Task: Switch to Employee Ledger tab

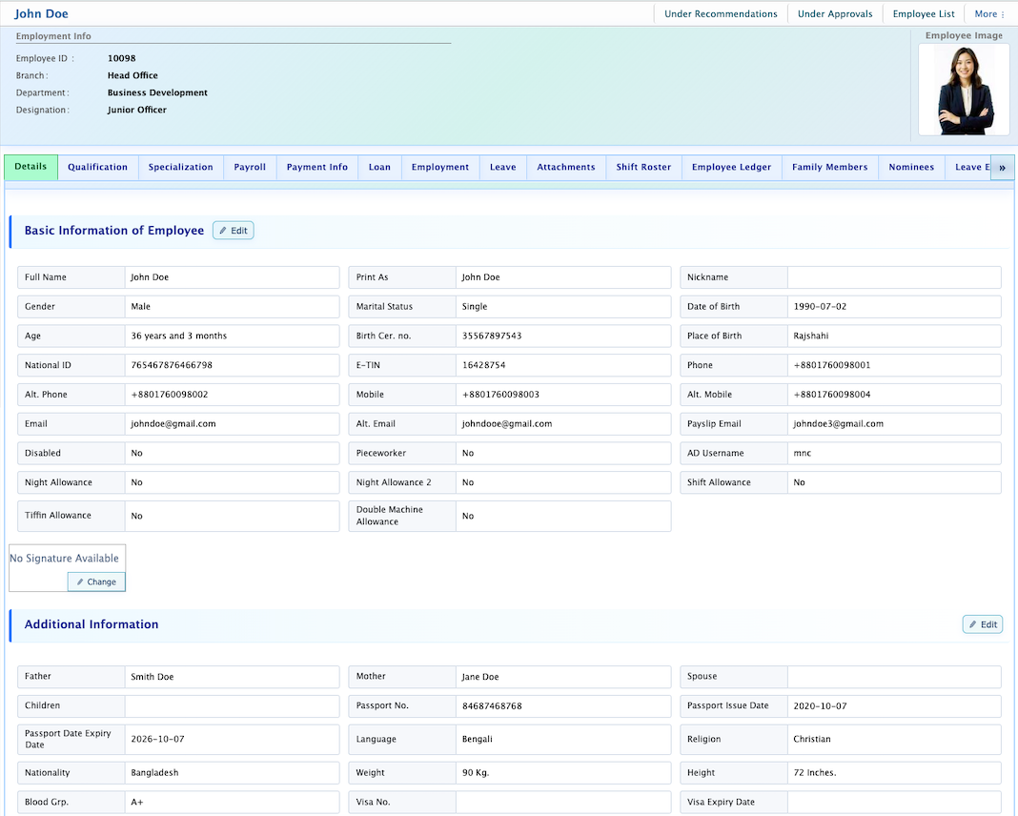Action: (731, 167)
